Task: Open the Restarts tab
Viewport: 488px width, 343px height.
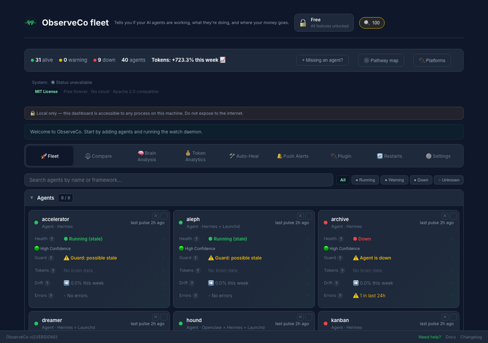Action: pos(390,156)
